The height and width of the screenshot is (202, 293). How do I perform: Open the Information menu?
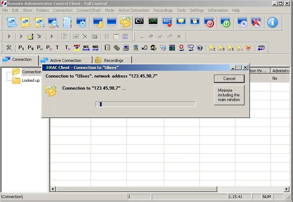pos(218,10)
